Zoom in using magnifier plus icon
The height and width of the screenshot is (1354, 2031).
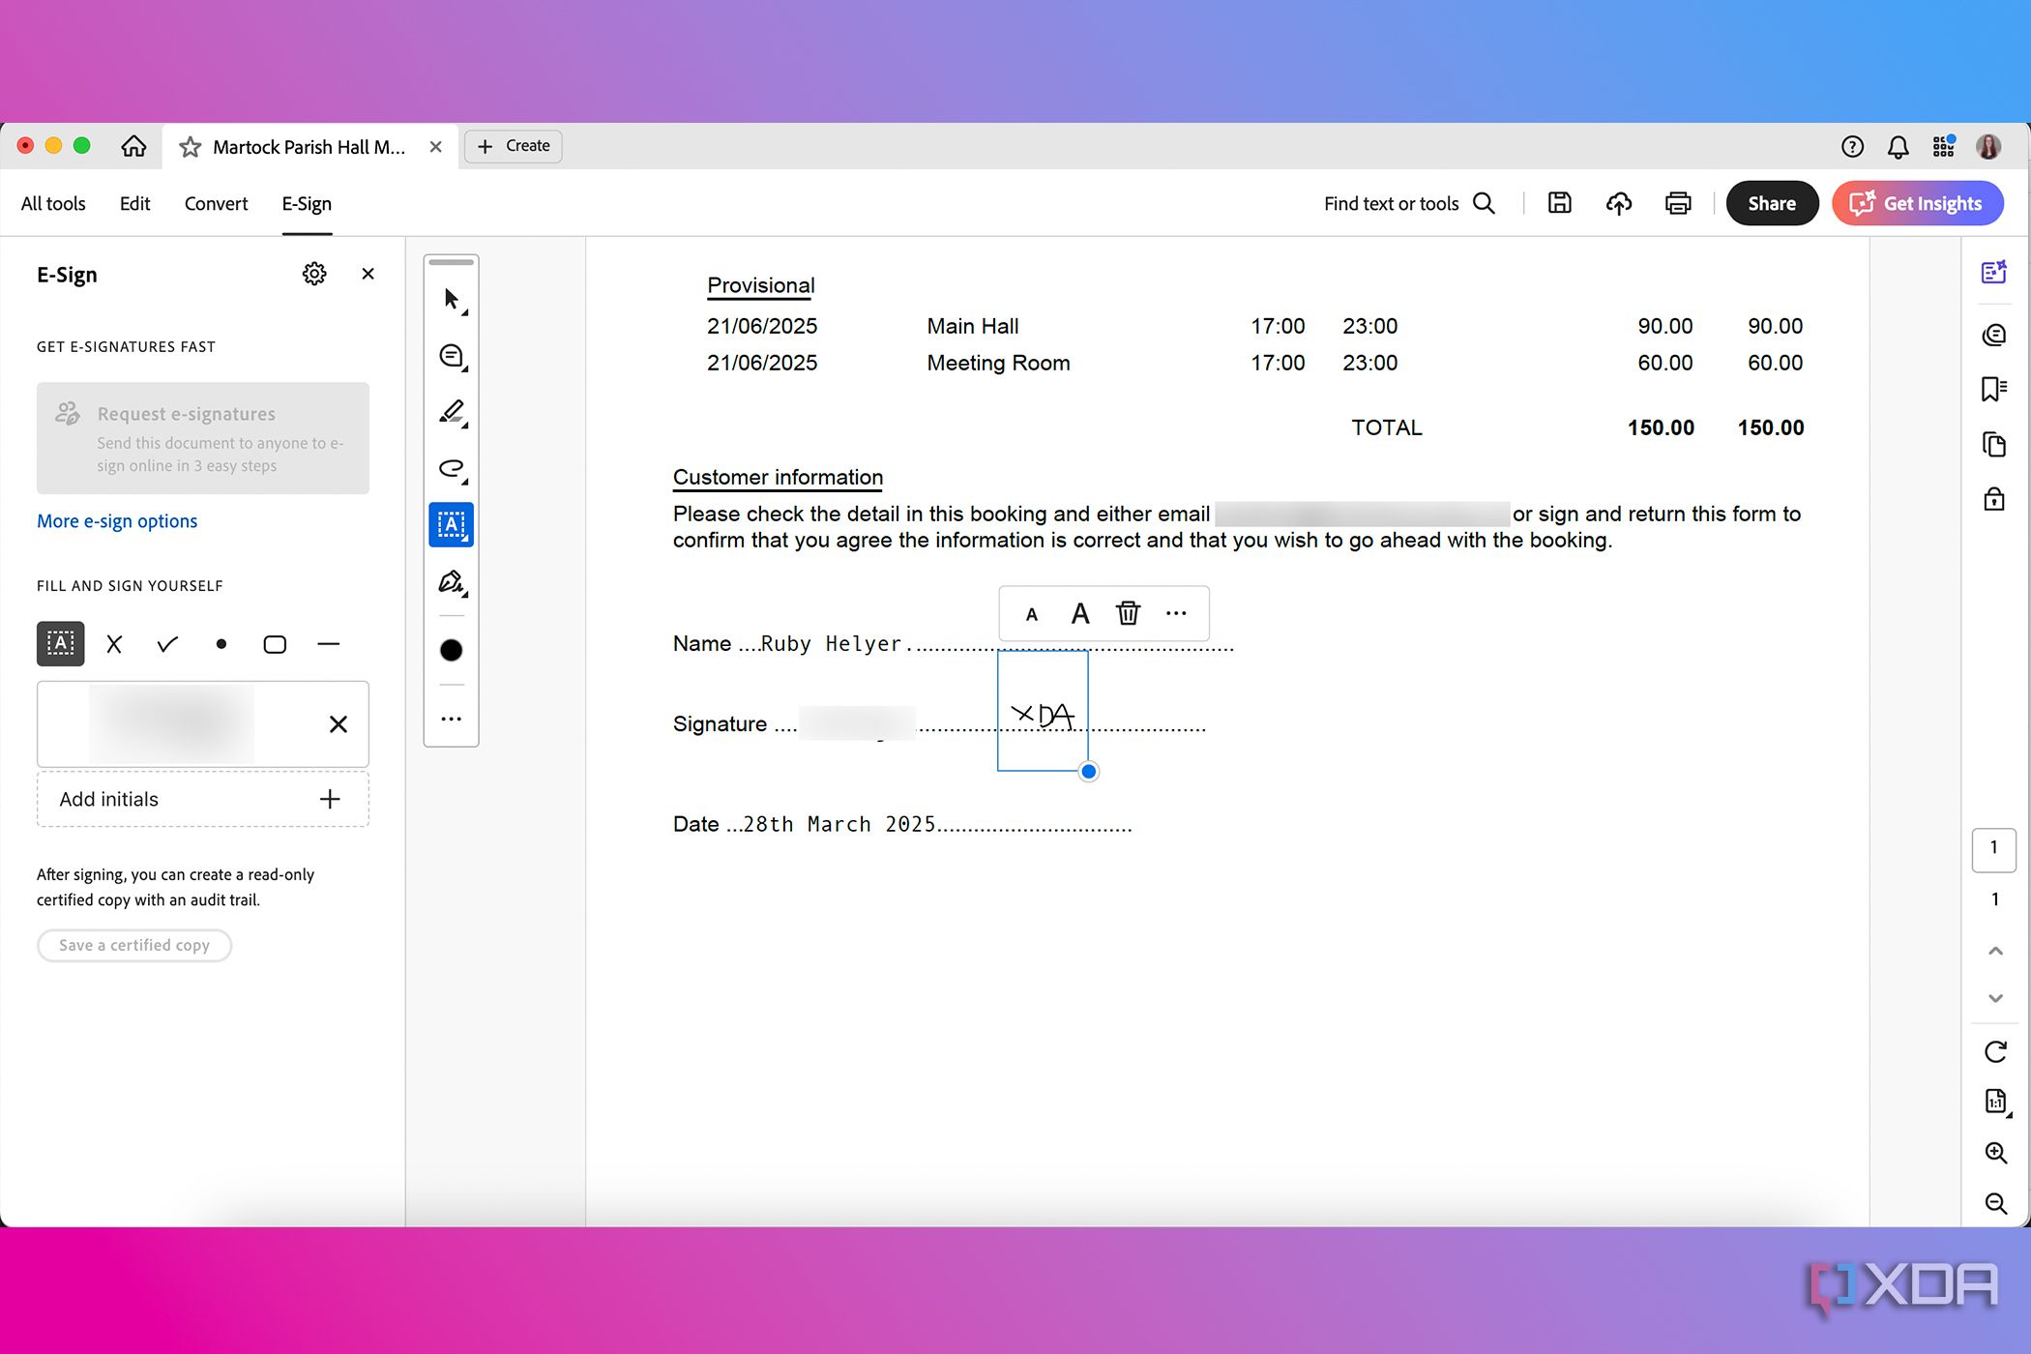coord(1995,1153)
